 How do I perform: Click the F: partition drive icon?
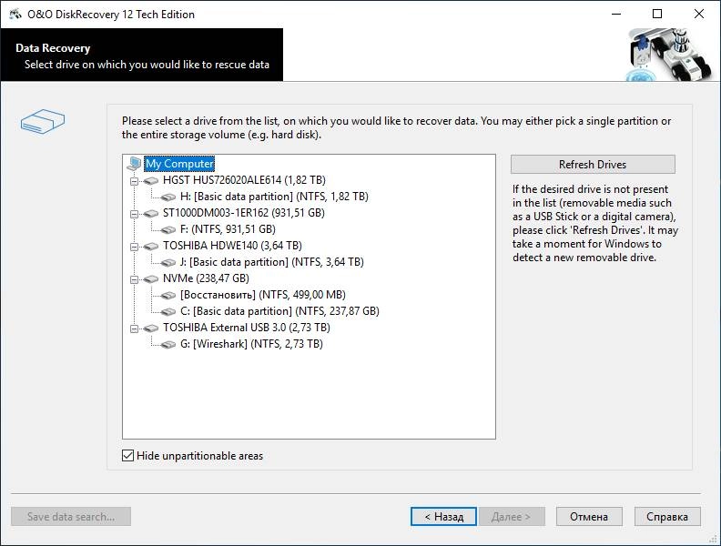click(x=168, y=229)
